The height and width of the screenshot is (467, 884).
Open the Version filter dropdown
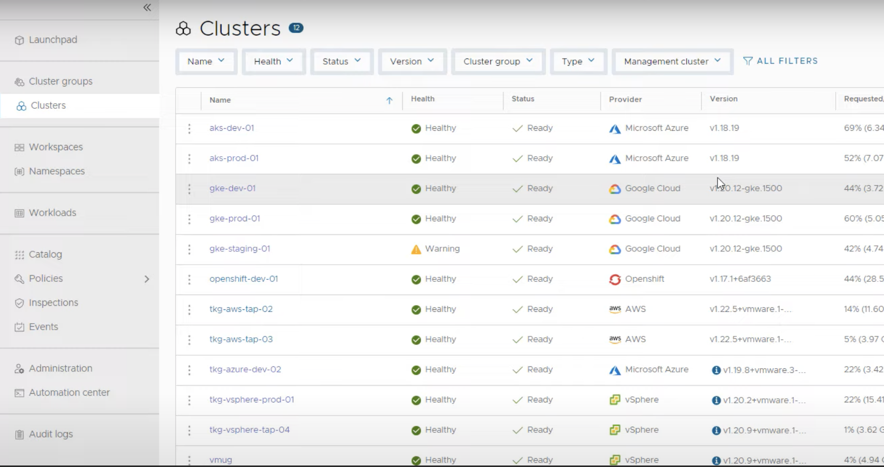coord(411,62)
